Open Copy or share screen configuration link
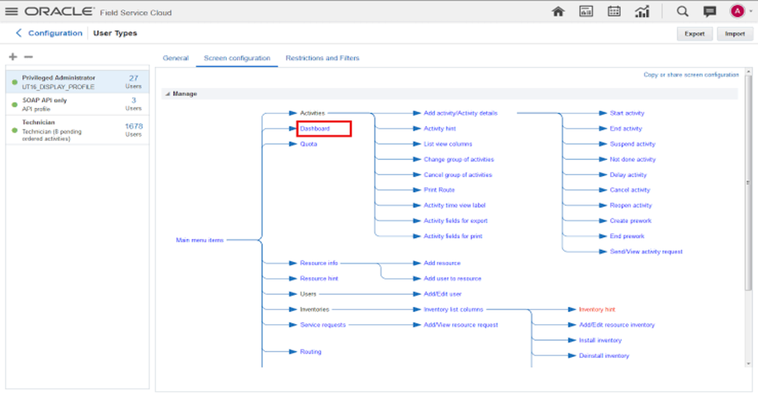This screenshot has width=758, height=397. tap(691, 75)
